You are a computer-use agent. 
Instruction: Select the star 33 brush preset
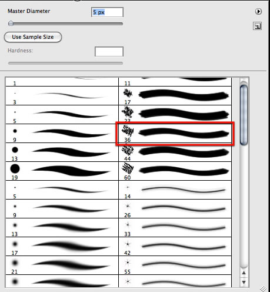[x=175, y=227]
